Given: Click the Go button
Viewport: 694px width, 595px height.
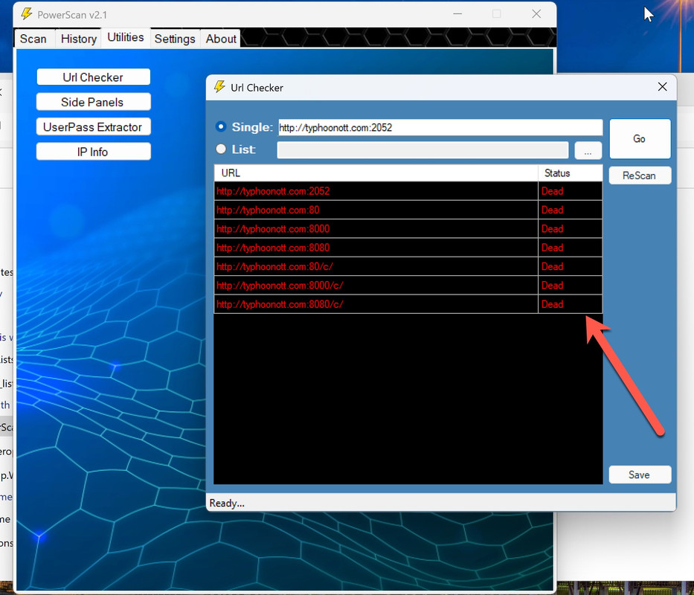Looking at the screenshot, I should click(640, 138).
